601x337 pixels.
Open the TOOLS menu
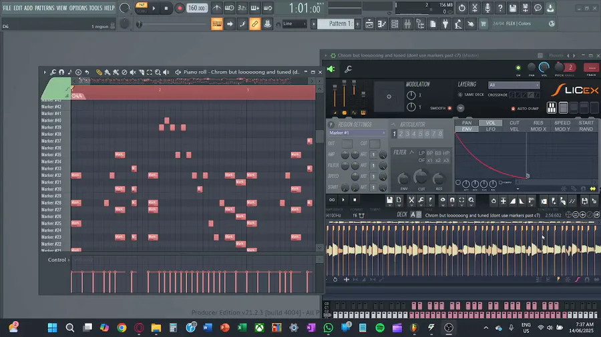point(95,8)
